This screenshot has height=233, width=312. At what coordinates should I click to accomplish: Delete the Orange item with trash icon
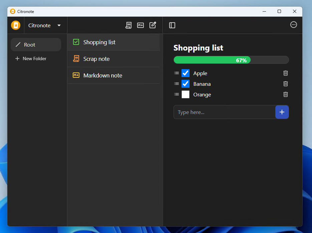[286, 94]
